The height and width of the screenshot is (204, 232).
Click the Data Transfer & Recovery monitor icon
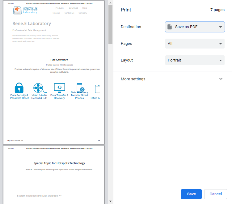[x=59, y=88]
